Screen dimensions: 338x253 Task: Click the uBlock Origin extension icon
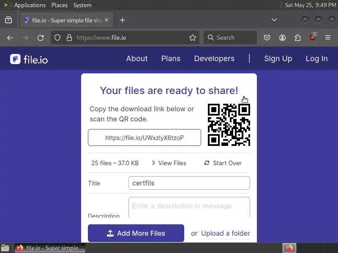pyautogui.click(x=313, y=38)
